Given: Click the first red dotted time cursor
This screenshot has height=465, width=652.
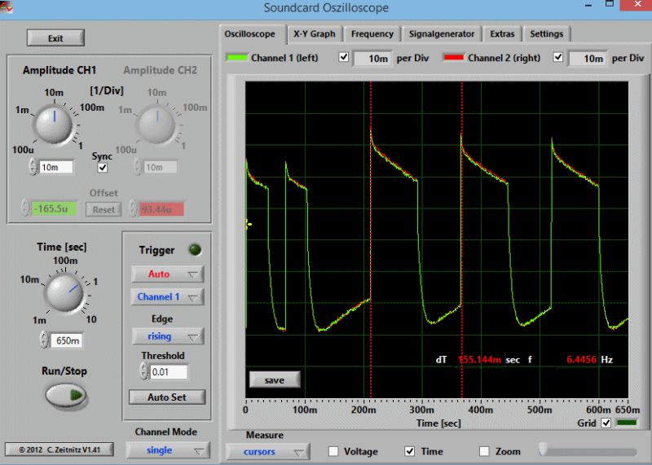Looking at the screenshot, I should [x=371, y=239].
